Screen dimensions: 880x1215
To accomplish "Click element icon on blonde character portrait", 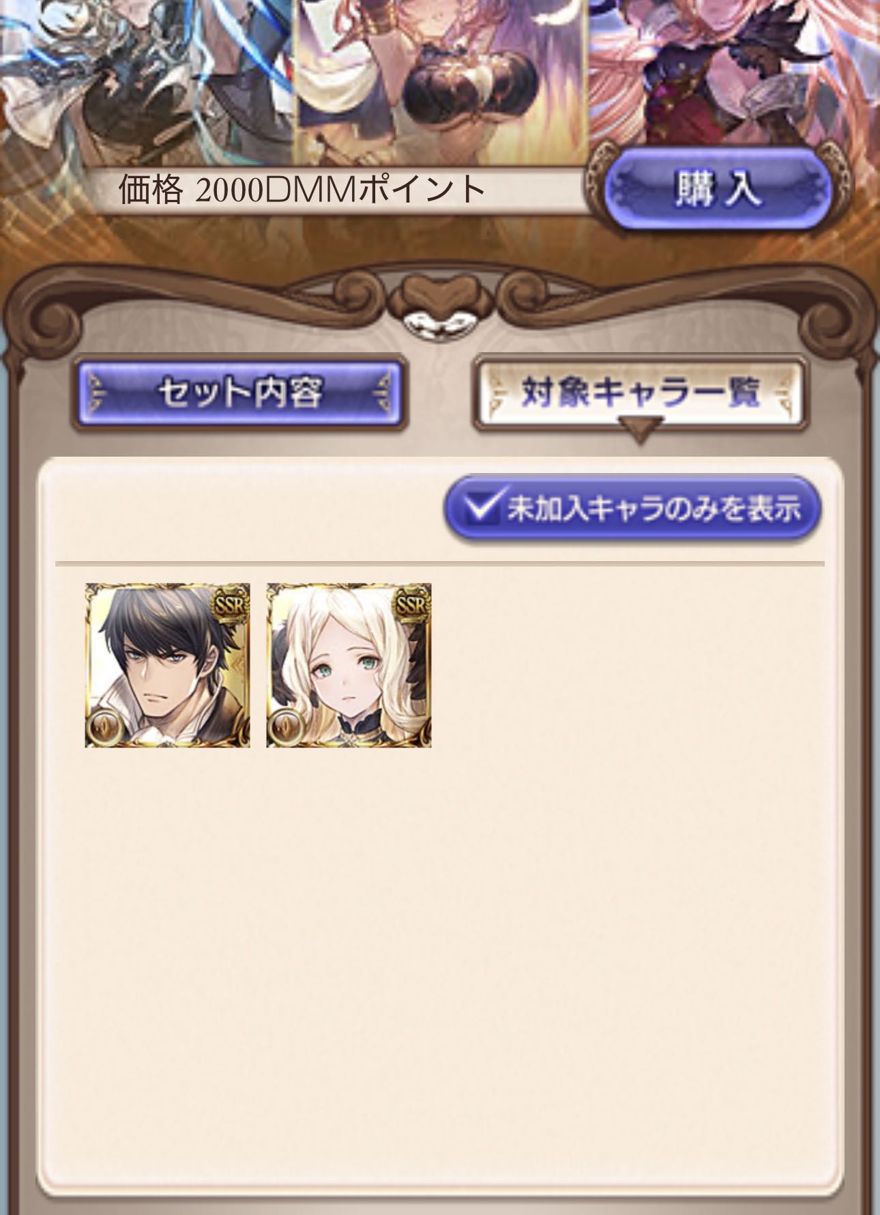I will tap(288, 728).
